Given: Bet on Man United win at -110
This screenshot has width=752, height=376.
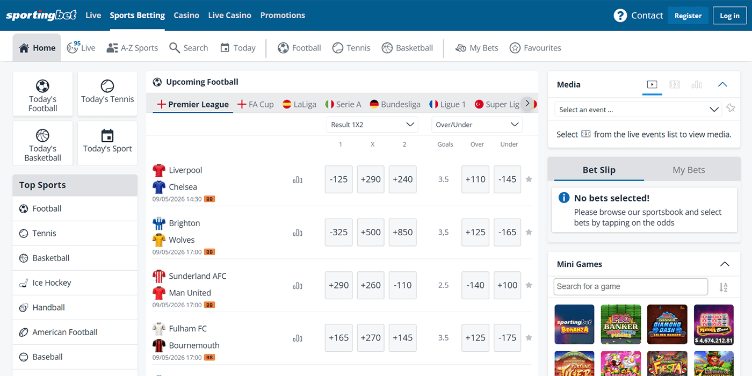Looking at the screenshot, I should pos(402,285).
